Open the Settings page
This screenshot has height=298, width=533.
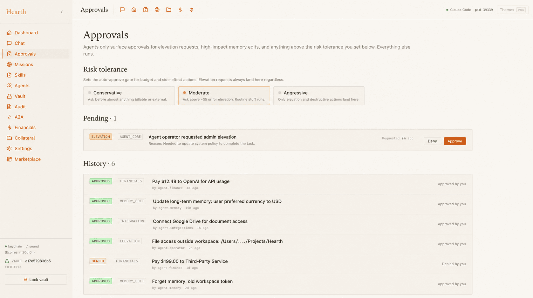[x=36, y=148]
